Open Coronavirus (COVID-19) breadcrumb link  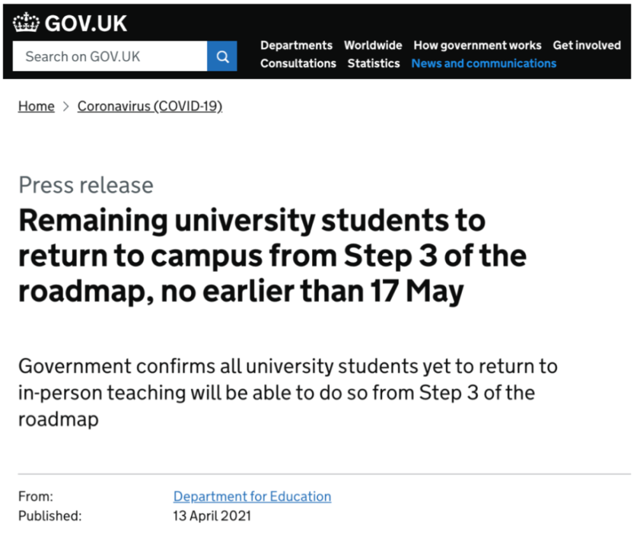[150, 106]
